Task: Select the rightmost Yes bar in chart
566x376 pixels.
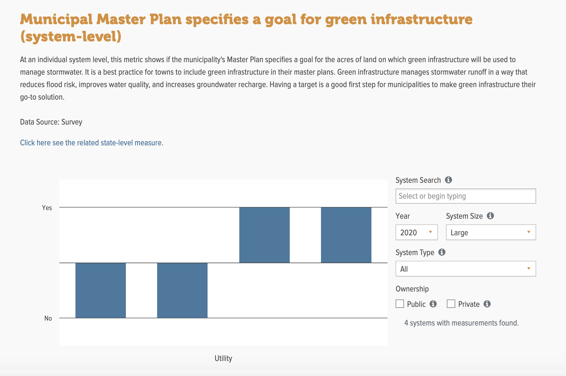Action: pos(346,235)
